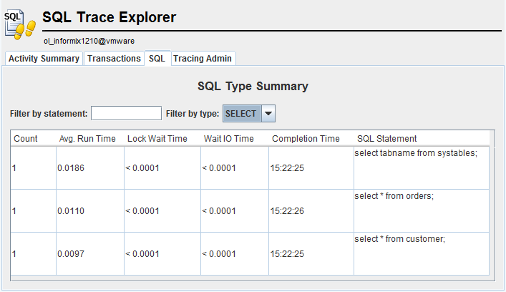
Task: Open the Tracing Admin tab
Action: click(x=203, y=59)
